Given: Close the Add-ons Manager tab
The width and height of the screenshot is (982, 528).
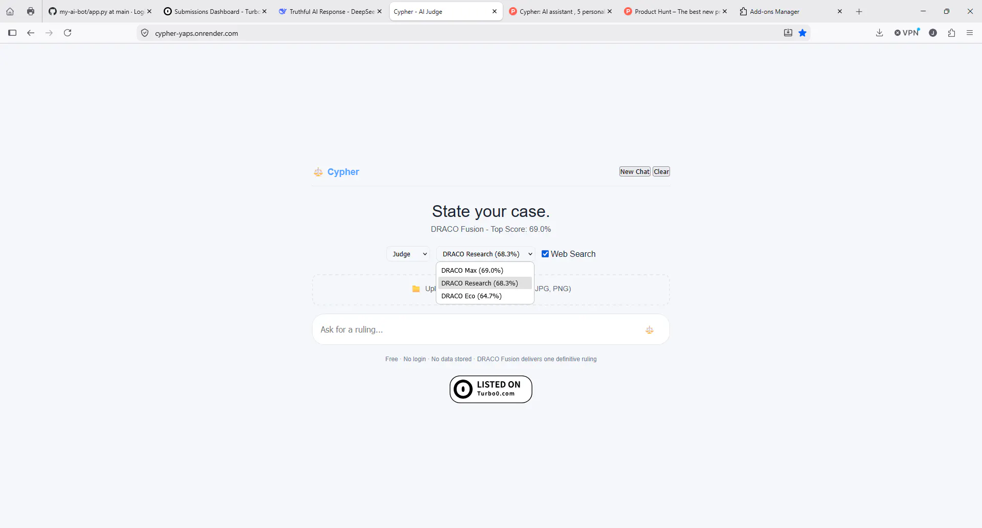Looking at the screenshot, I should click(x=840, y=11).
